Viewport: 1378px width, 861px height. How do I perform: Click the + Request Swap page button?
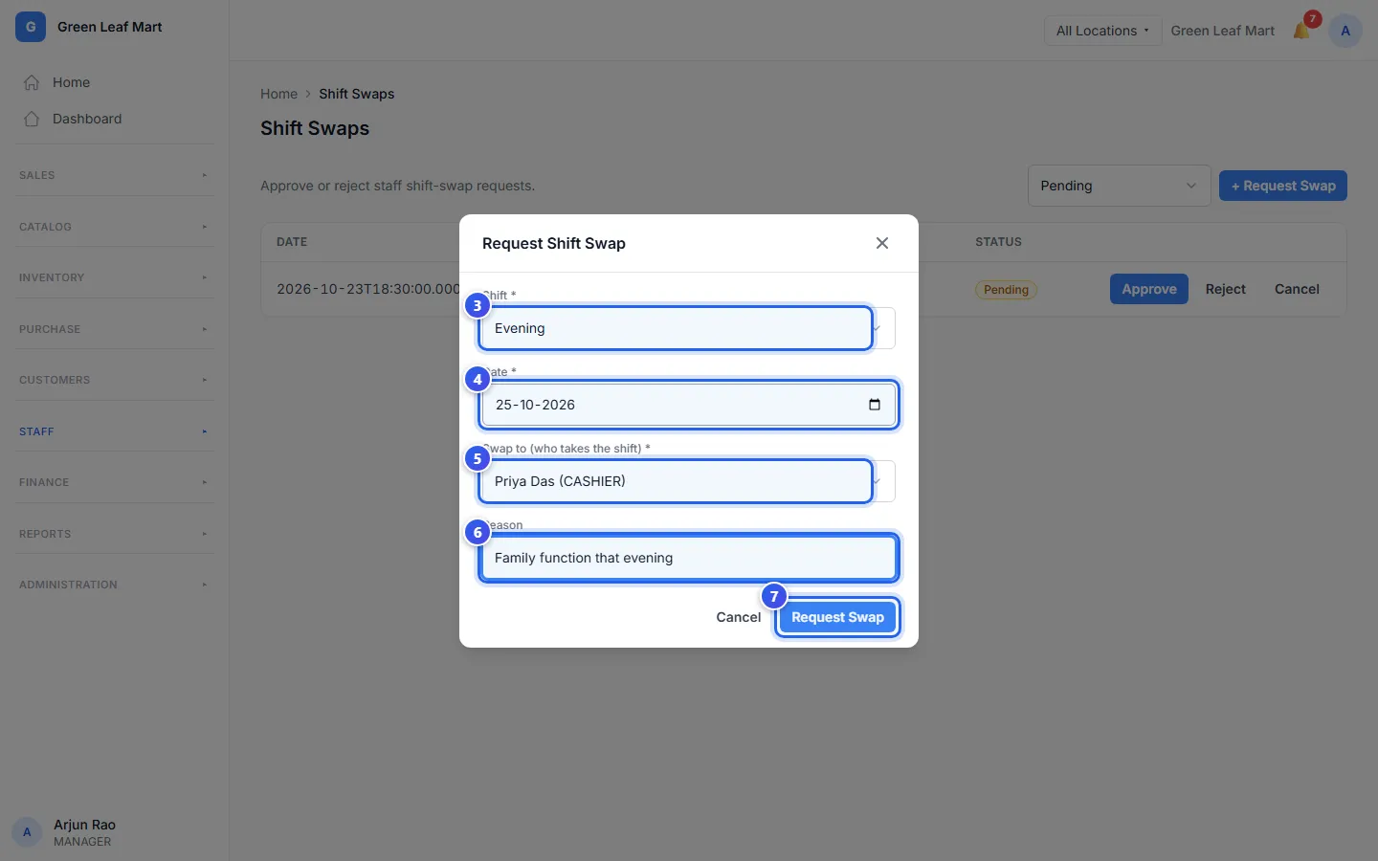point(1283,186)
